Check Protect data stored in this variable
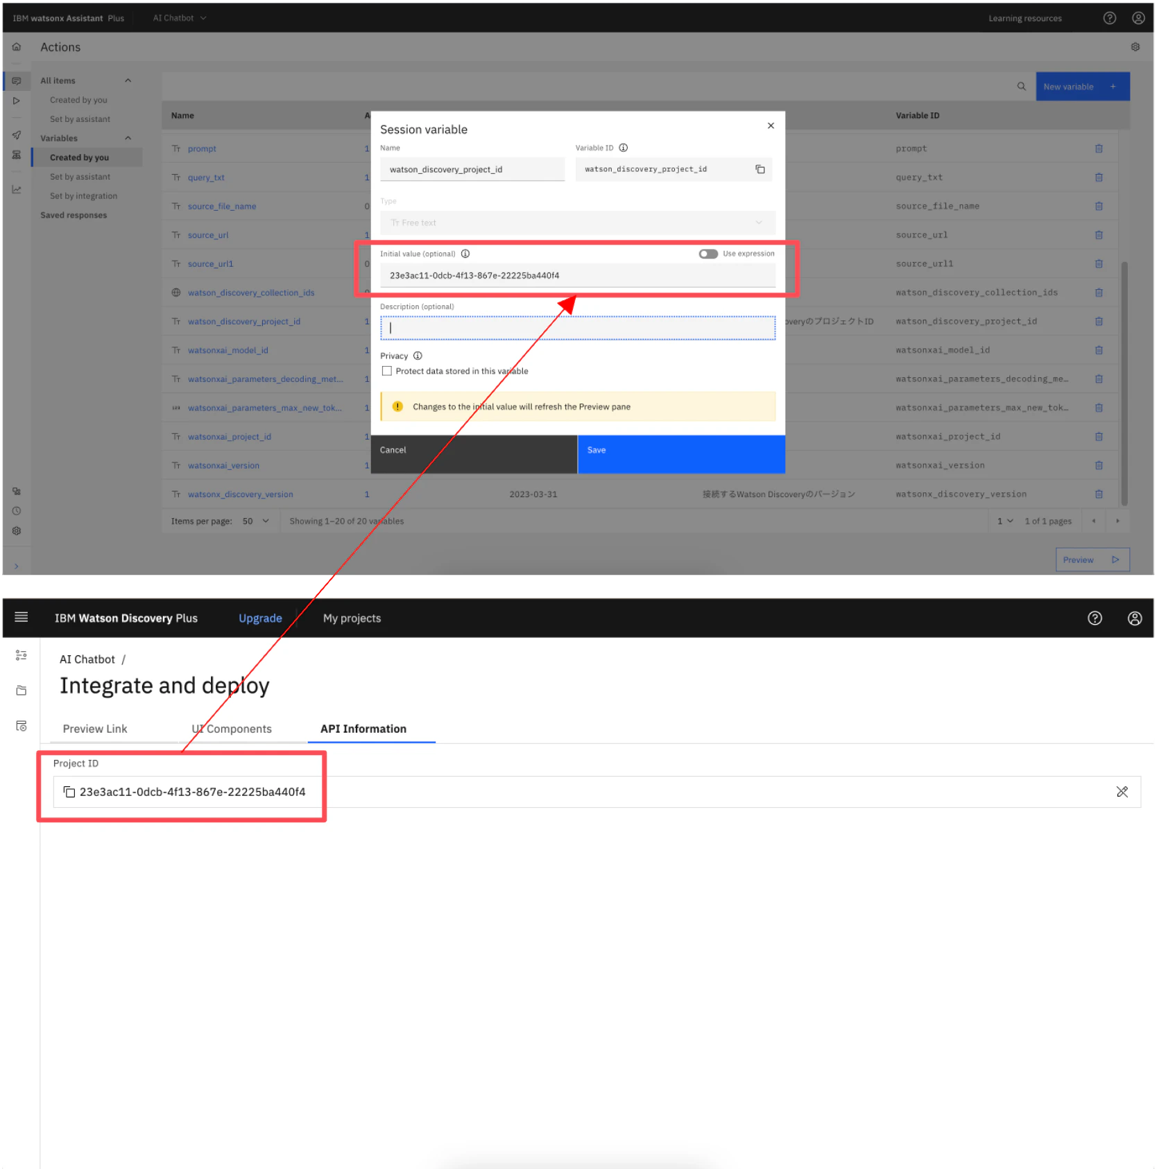1157x1169 pixels. 386,371
